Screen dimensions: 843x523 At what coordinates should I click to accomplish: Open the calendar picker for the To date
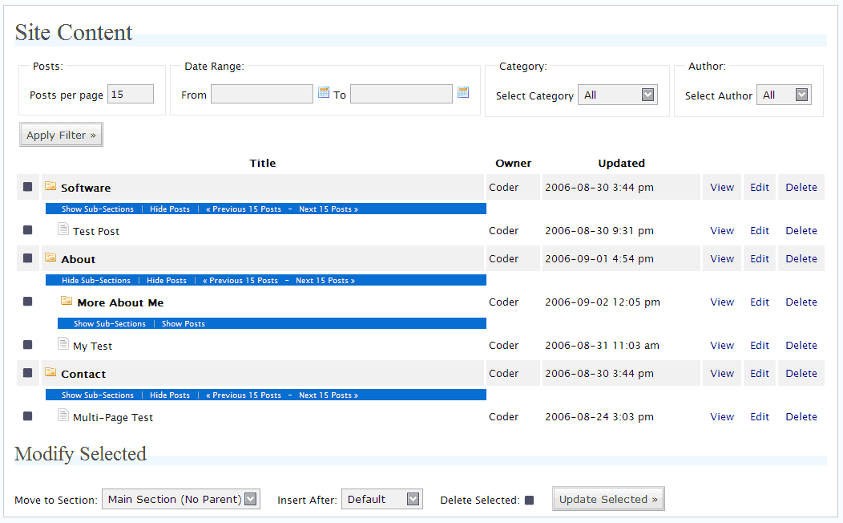(463, 92)
